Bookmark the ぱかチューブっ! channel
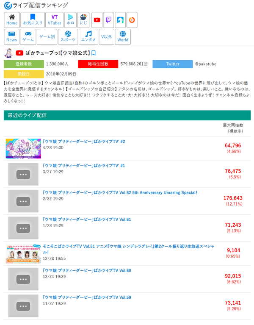 (x=94, y=53)
